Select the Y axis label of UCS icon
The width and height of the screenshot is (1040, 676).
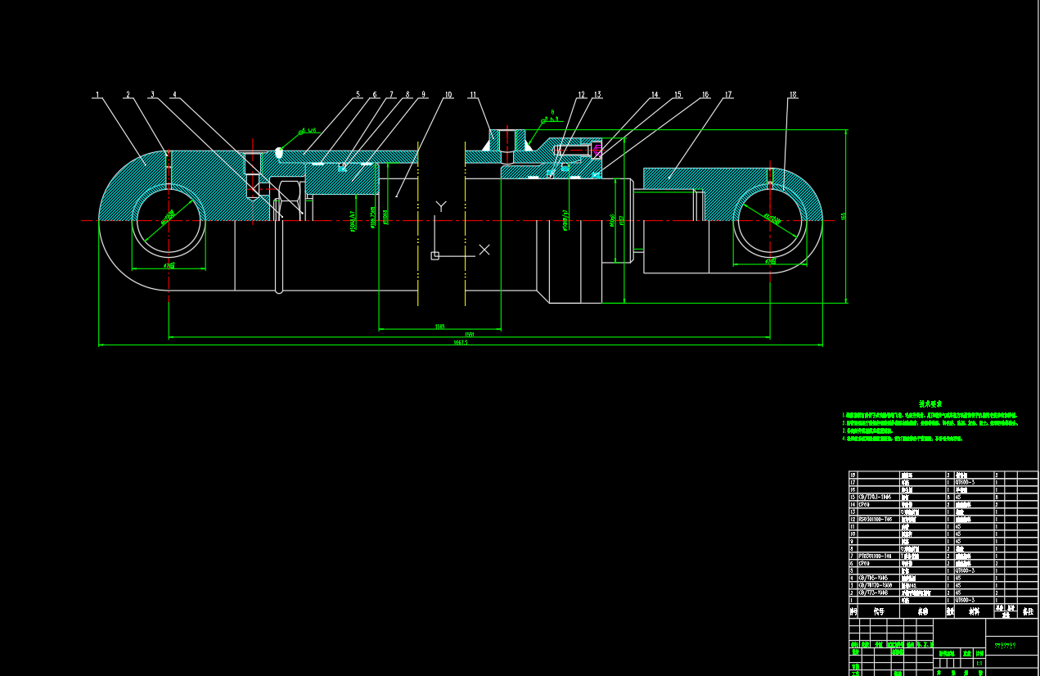(x=441, y=205)
